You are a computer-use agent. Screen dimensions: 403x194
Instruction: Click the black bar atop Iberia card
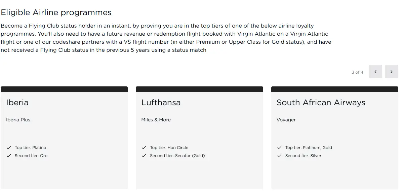64,89
